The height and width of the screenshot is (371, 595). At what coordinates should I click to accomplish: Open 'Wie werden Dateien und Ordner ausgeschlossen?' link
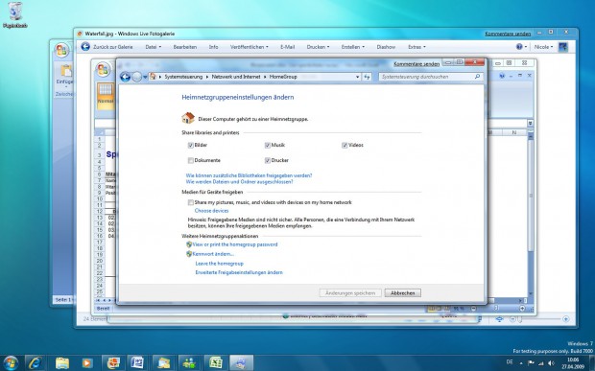(x=240, y=182)
